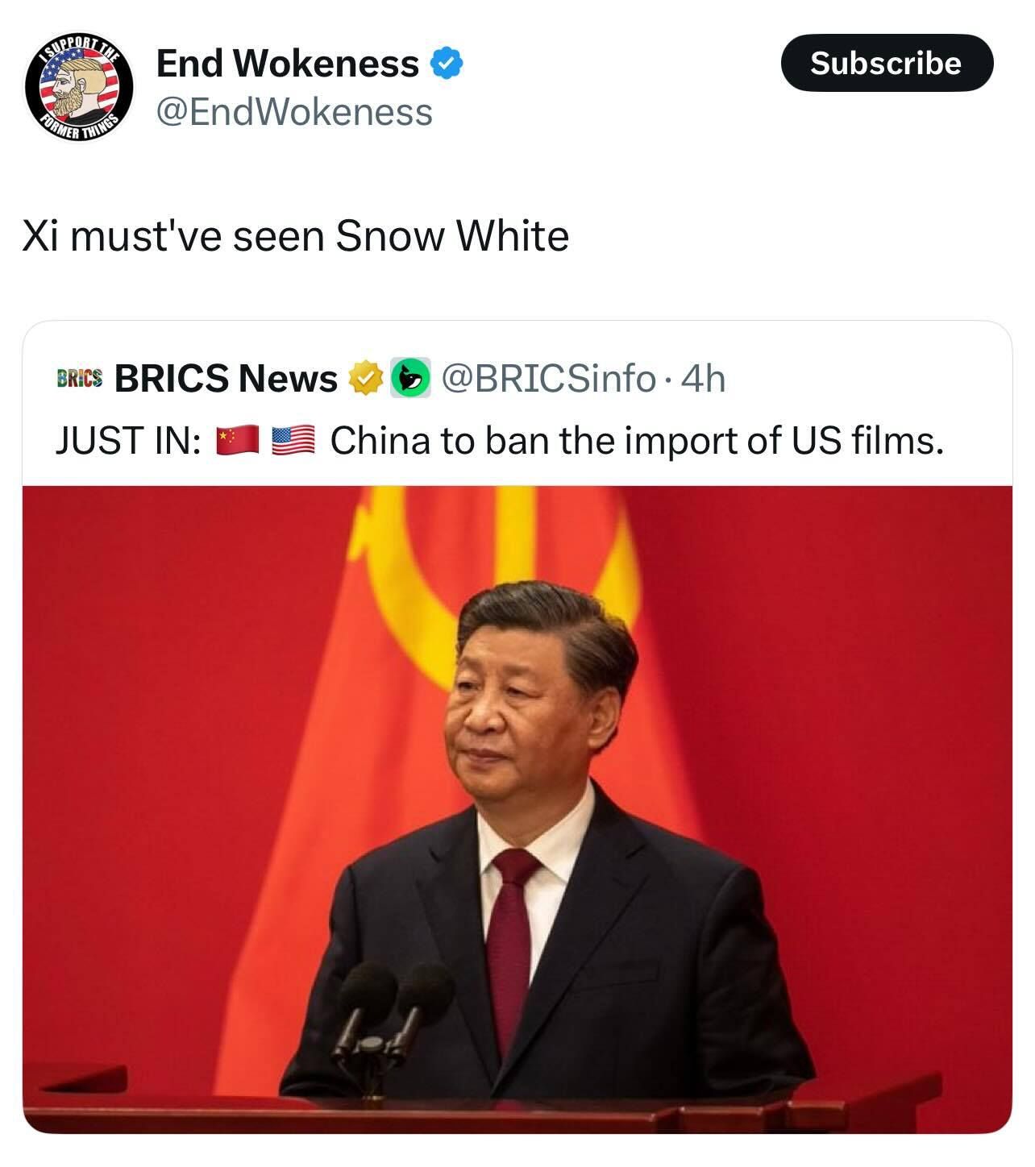The height and width of the screenshot is (1167, 1035).
Task: Click the dark red tie in the photo
Action: [x=512, y=951]
